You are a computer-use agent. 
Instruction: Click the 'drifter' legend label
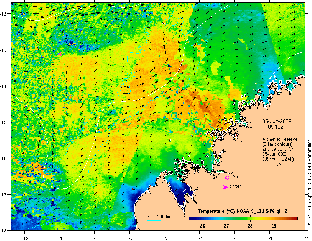(x=235, y=186)
